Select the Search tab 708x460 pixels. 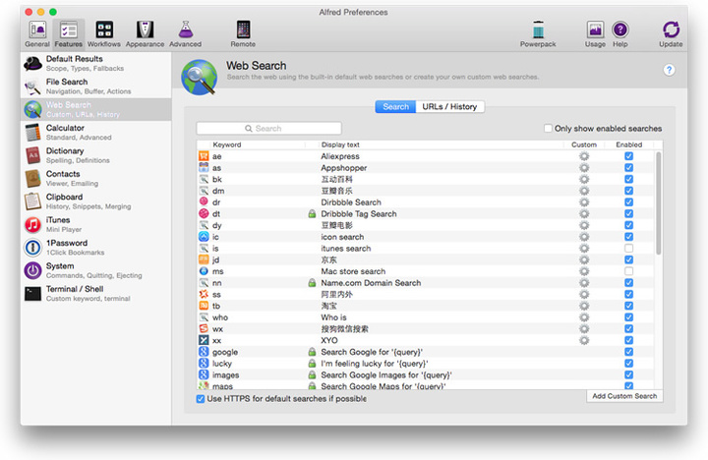[395, 106]
